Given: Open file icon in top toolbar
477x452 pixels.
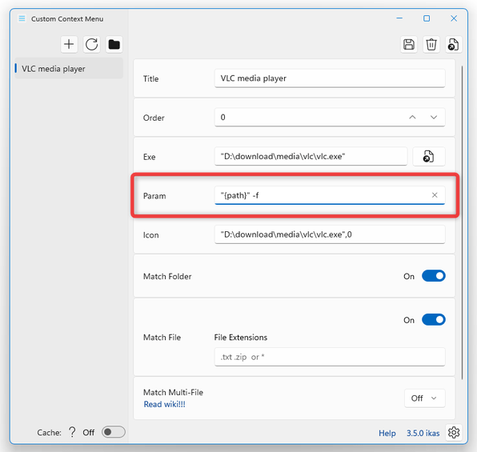Looking at the screenshot, I should pos(454,45).
